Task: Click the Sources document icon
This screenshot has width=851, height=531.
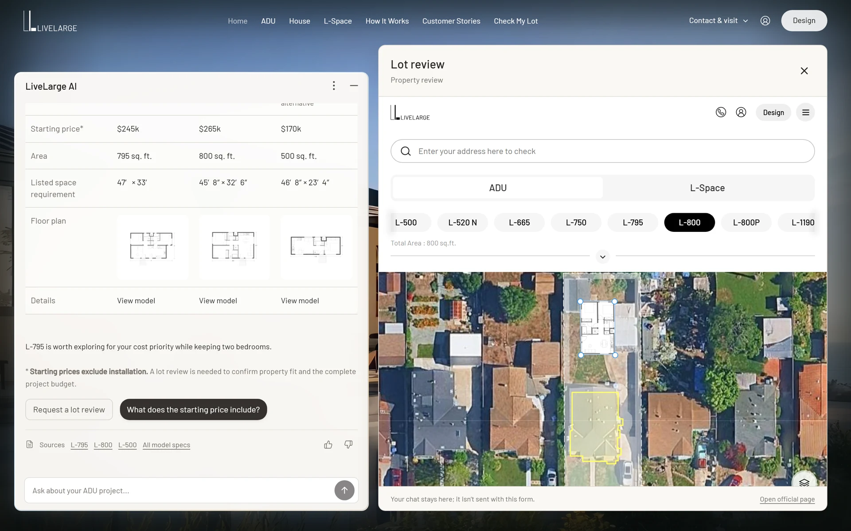Action: [30, 444]
